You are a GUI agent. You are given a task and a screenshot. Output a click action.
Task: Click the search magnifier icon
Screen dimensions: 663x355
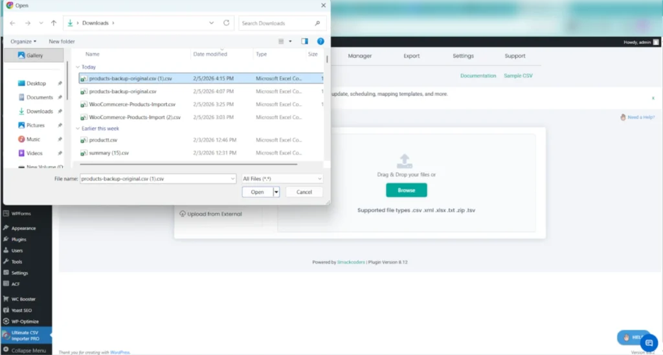(317, 23)
